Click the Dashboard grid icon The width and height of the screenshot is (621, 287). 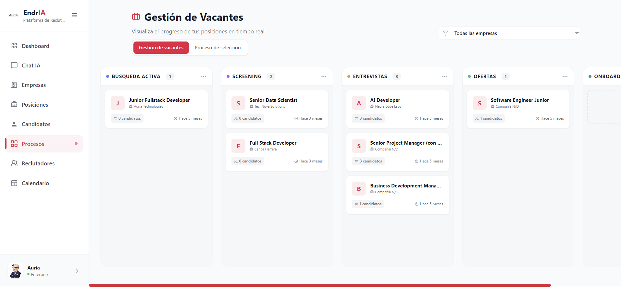(x=14, y=46)
